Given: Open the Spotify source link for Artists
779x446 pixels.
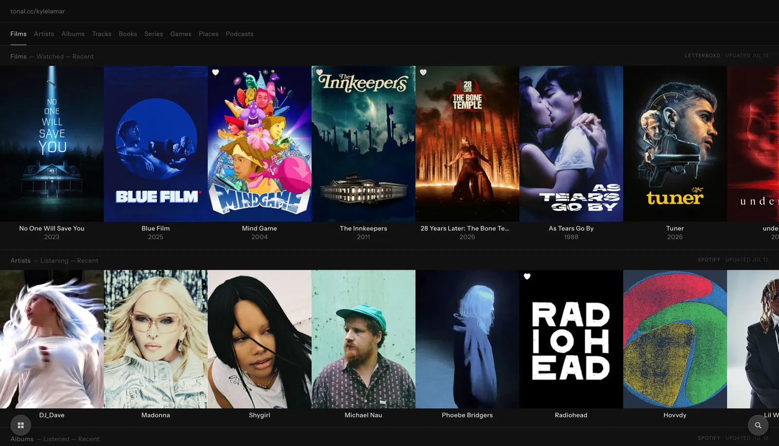Looking at the screenshot, I should 709,260.
